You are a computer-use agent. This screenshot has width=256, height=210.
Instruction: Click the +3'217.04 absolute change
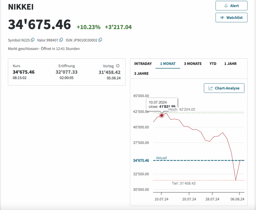118,27
